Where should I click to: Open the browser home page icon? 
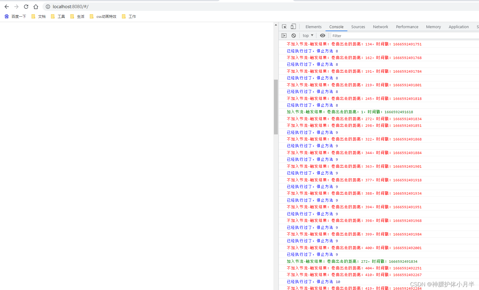pyautogui.click(x=36, y=7)
